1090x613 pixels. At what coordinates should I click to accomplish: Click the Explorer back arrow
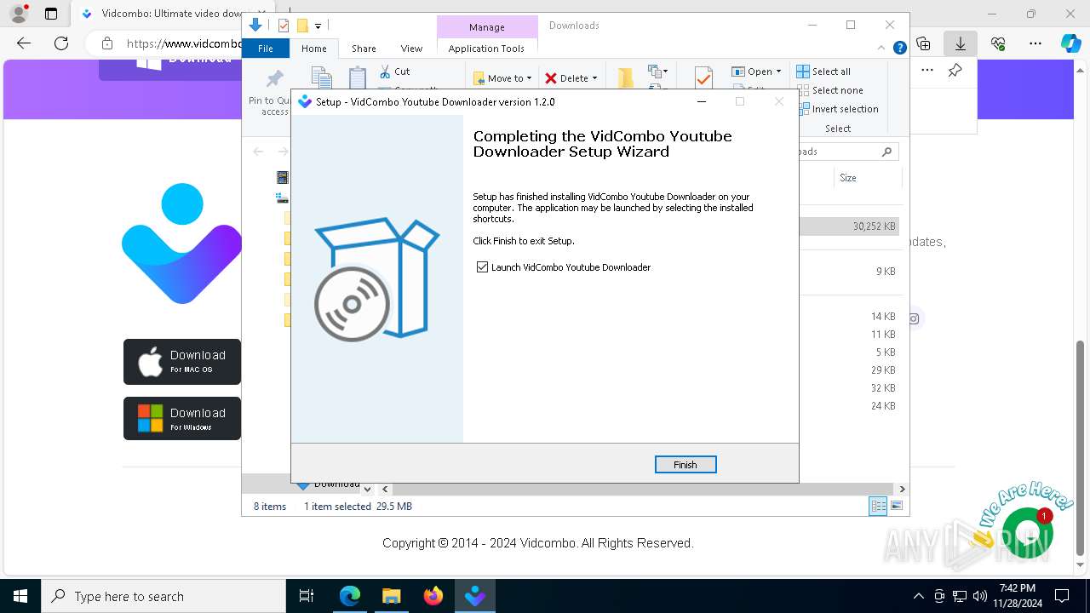point(258,152)
